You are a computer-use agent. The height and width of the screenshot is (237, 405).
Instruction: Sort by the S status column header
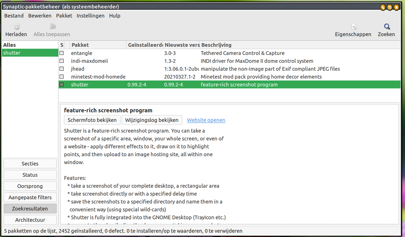pos(62,45)
